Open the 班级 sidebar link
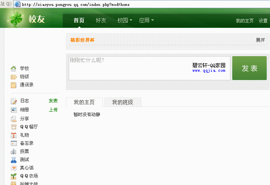Viewport: 270px width, 185px height. 25,77
